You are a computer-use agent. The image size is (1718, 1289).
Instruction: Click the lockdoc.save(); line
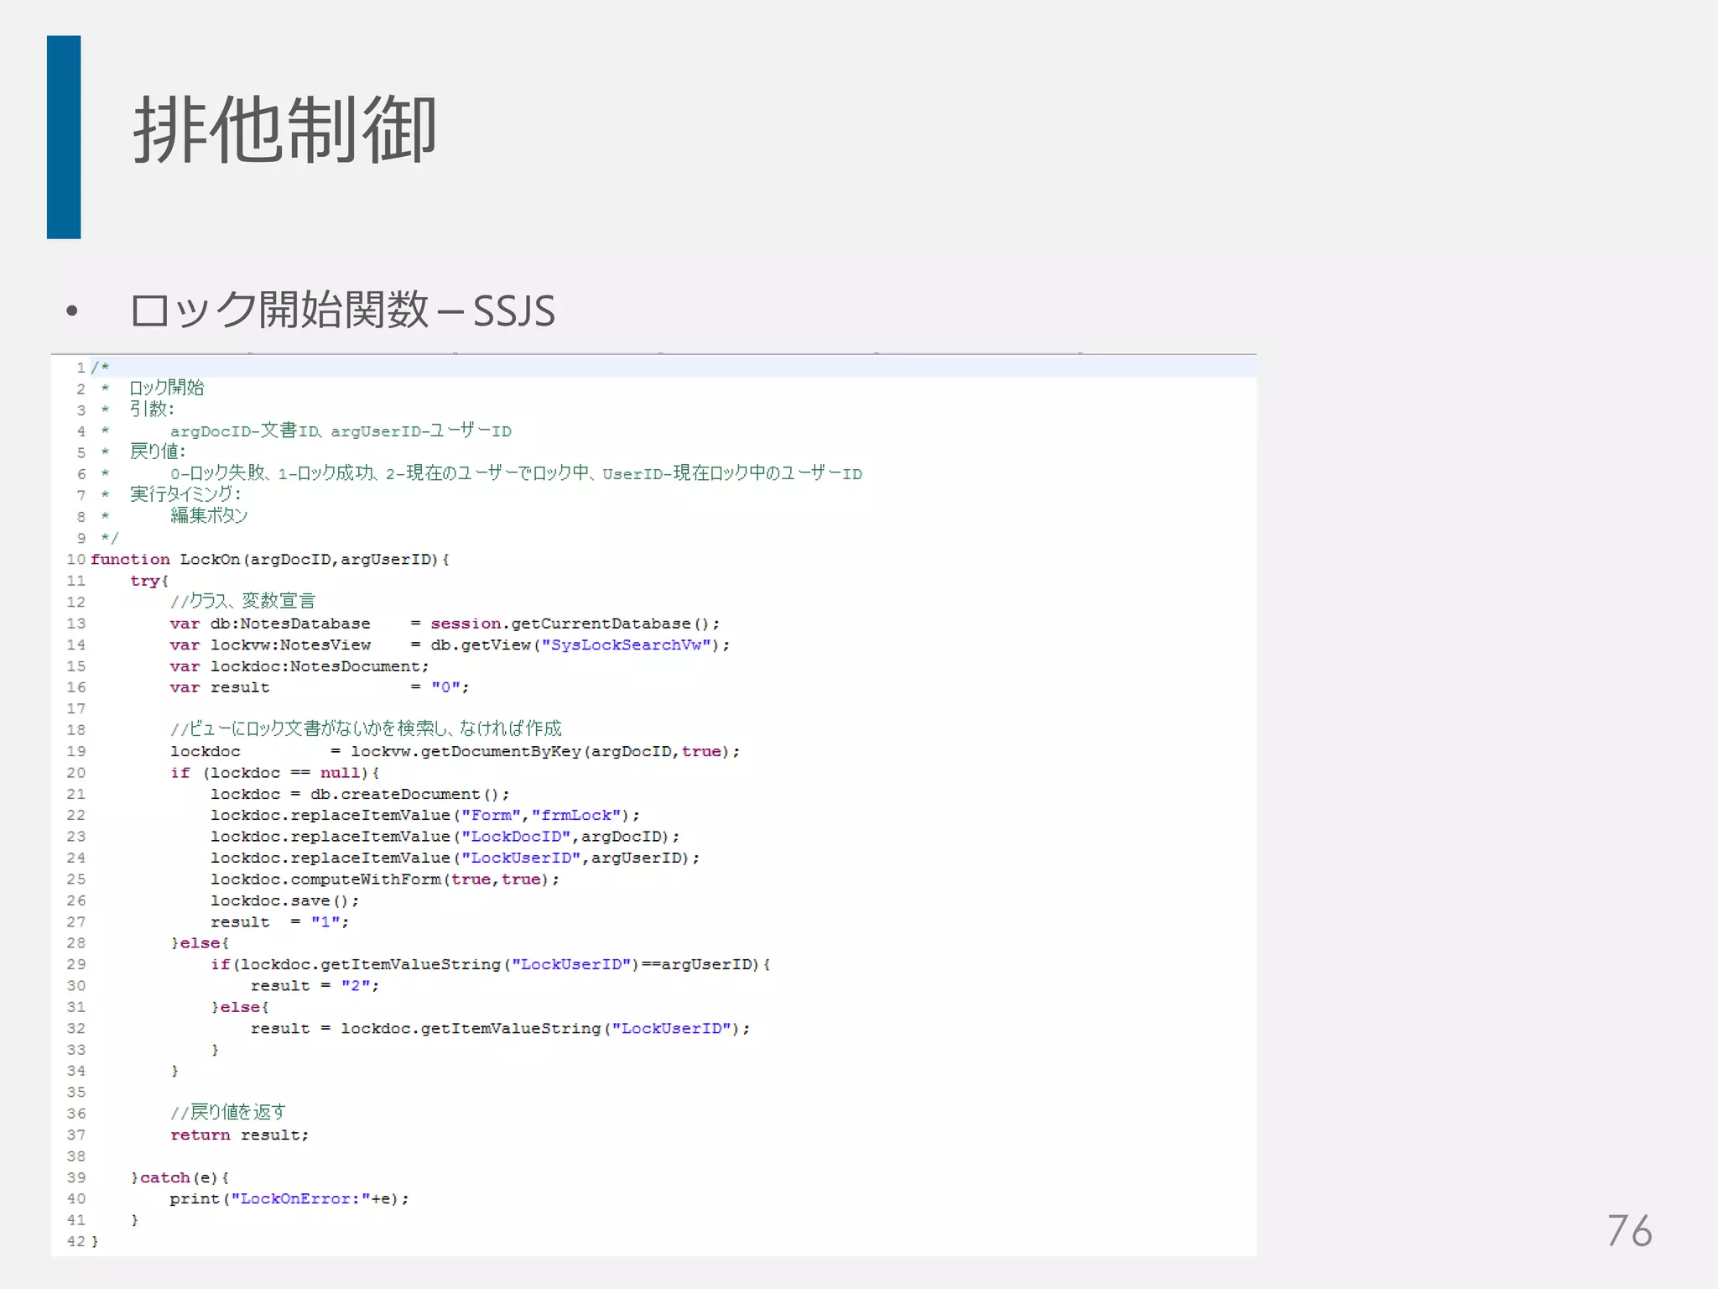[285, 900]
